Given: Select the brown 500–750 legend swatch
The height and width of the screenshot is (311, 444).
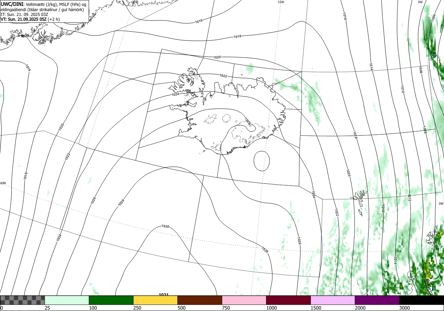Looking at the screenshot, I should [200, 300].
